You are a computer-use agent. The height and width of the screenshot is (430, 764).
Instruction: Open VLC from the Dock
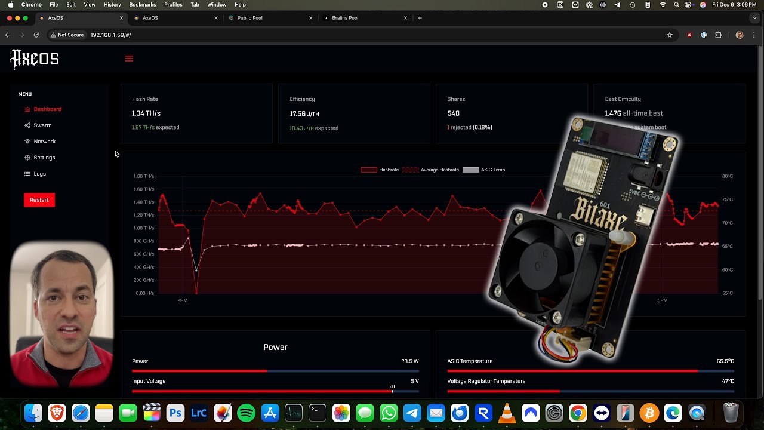pyautogui.click(x=507, y=413)
